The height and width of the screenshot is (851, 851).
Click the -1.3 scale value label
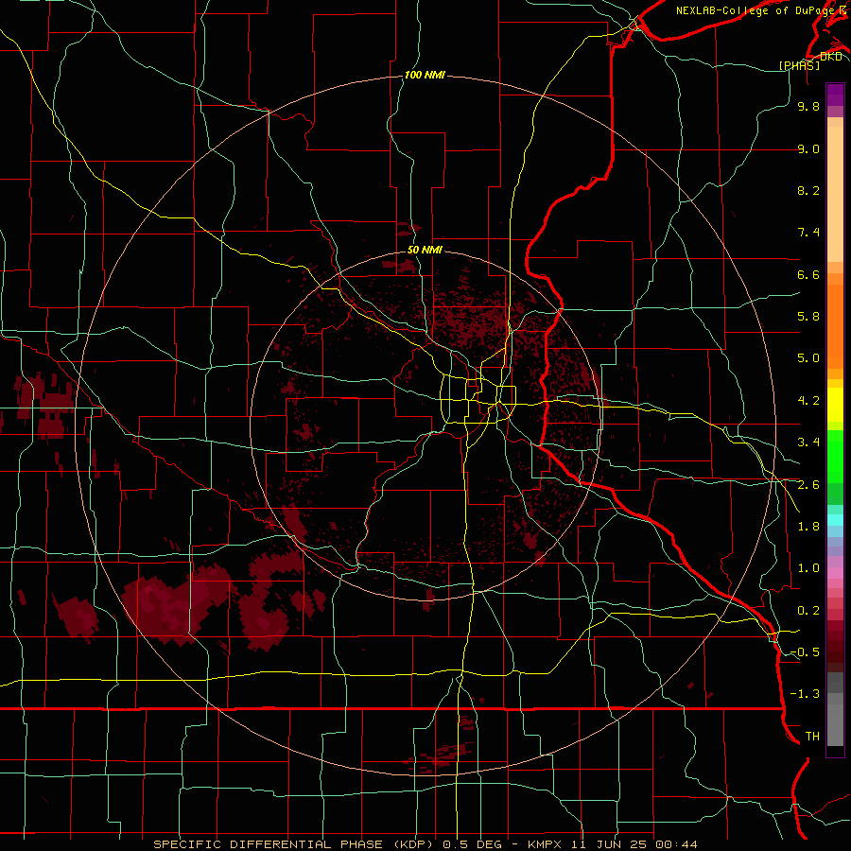coord(805,694)
